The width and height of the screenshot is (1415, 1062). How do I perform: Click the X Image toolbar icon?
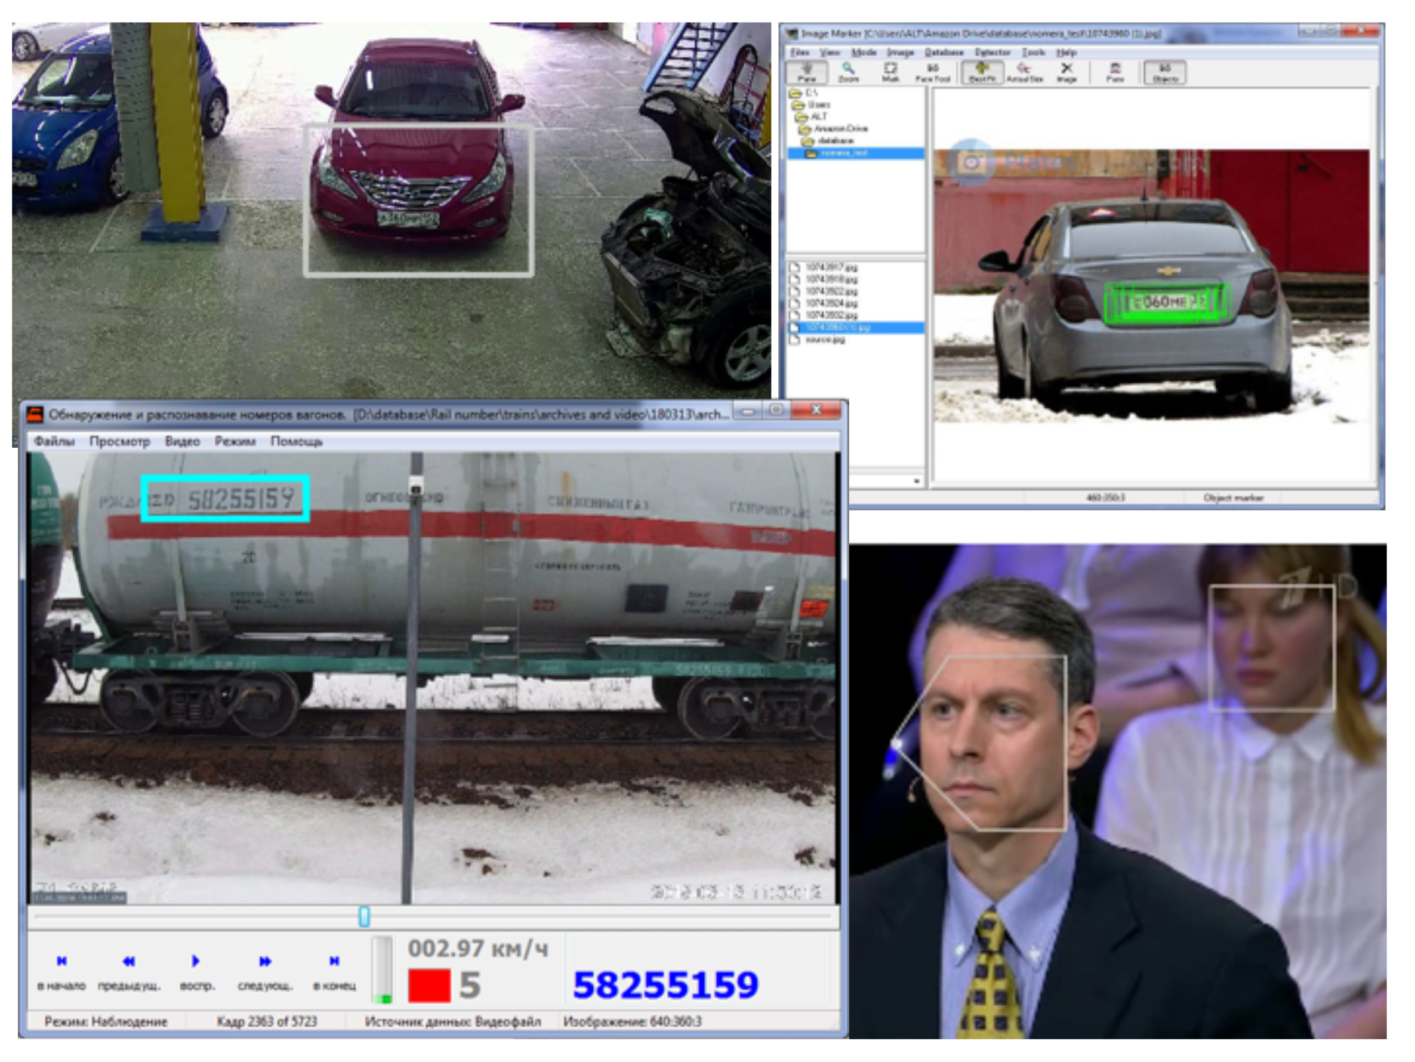pyautogui.click(x=1066, y=72)
